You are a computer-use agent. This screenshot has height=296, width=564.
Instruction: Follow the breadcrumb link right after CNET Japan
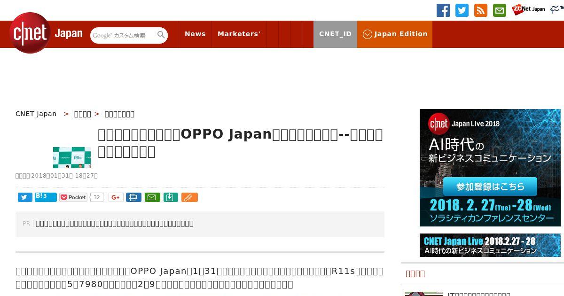[83, 114]
